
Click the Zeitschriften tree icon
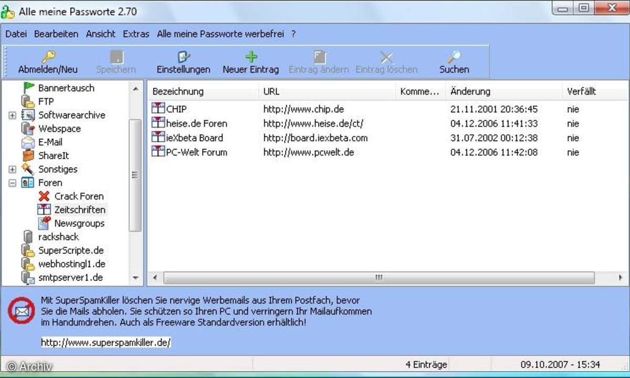(44, 209)
